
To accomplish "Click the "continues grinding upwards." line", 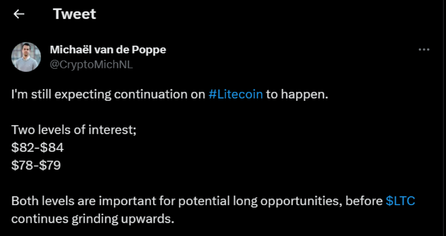I will [93, 219].
